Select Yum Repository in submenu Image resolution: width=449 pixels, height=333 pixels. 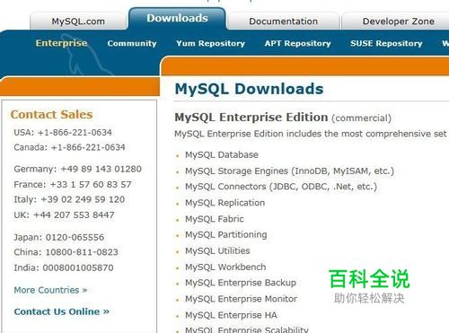[x=210, y=43]
